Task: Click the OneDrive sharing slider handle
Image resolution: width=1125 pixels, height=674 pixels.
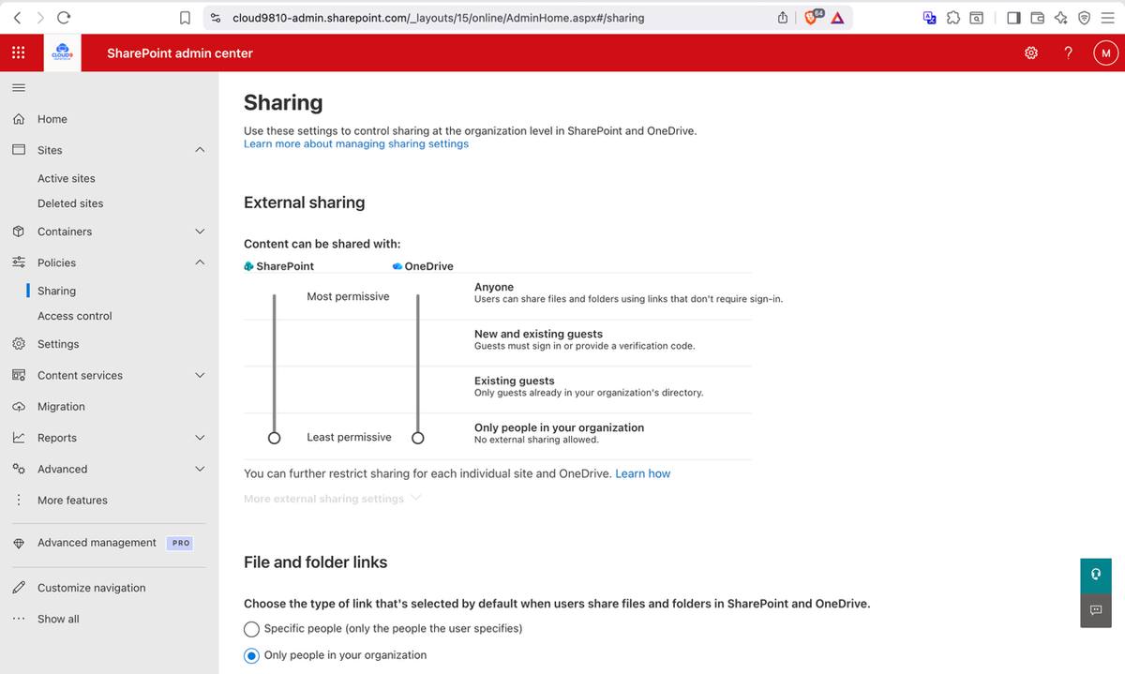Action: (418, 438)
